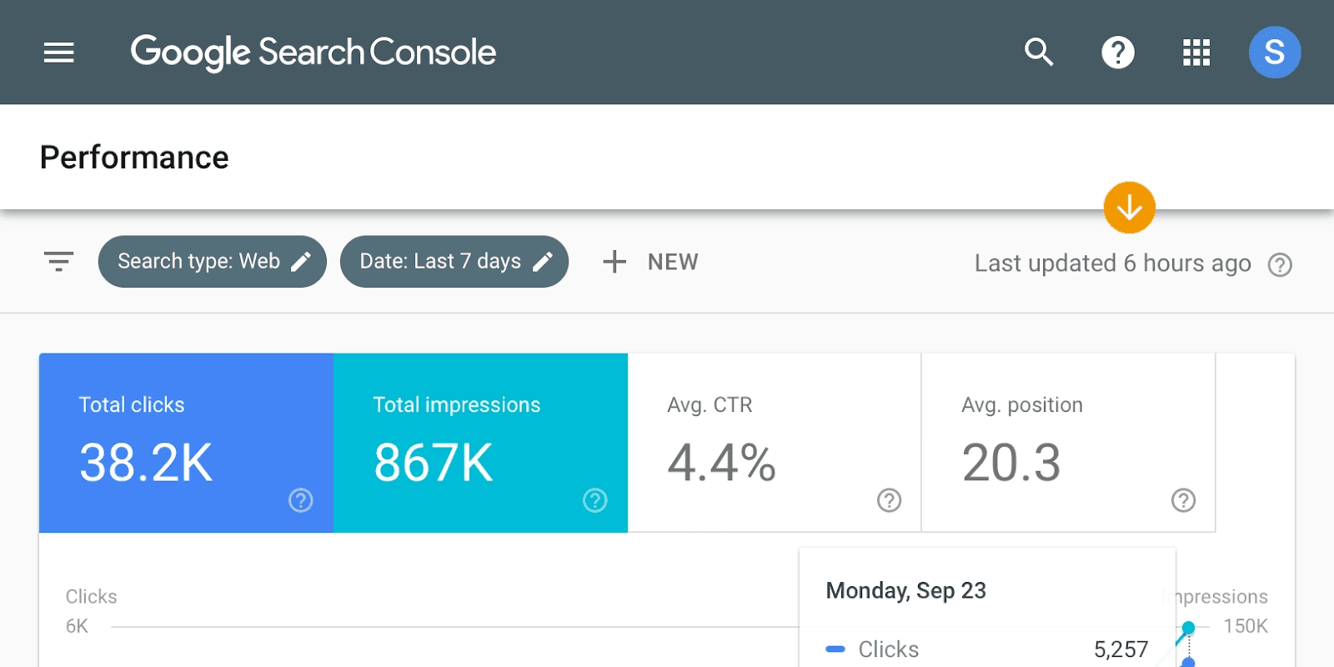Open the account avatar labeled S
1334x667 pixels.
click(1274, 53)
